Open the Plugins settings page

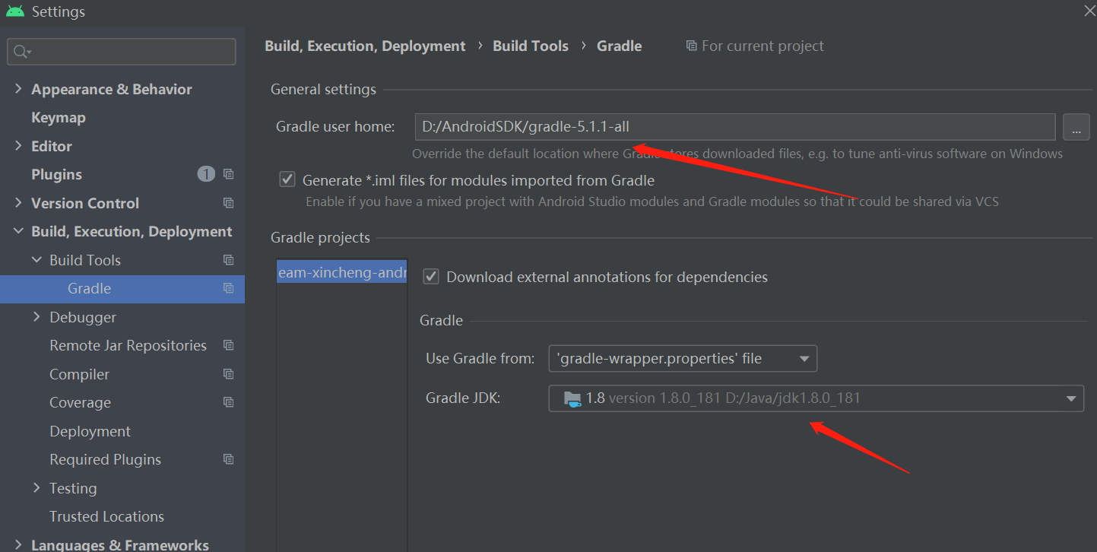coord(56,174)
